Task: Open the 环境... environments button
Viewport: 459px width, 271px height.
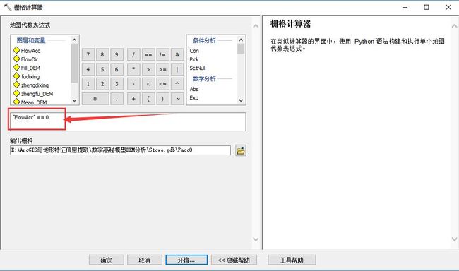Action: [186, 260]
